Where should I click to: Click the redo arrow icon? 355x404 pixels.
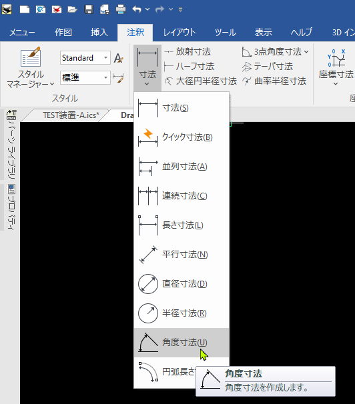pyautogui.click(x=160, y=9)
